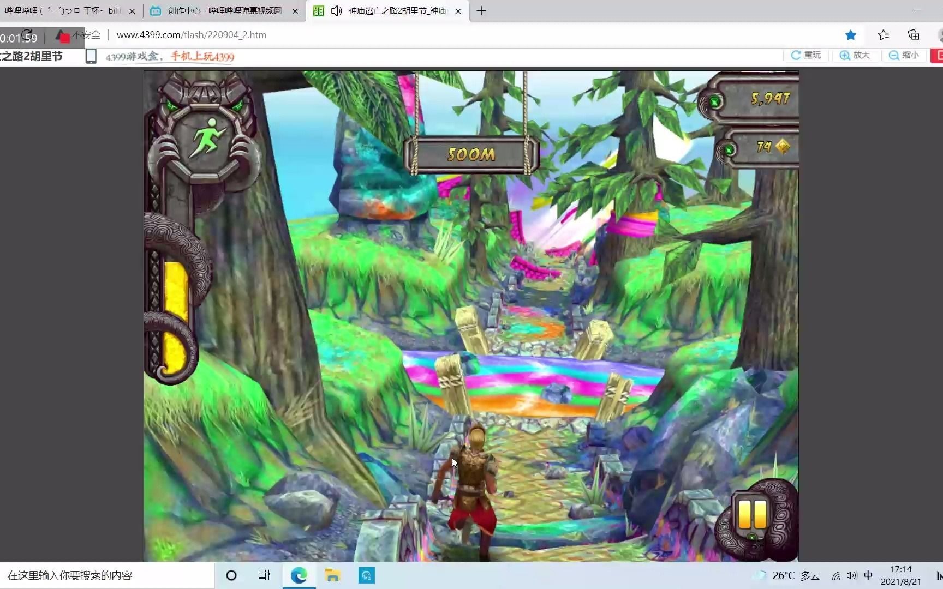
Task: Click the bookmark star icon
Action: 850,35
